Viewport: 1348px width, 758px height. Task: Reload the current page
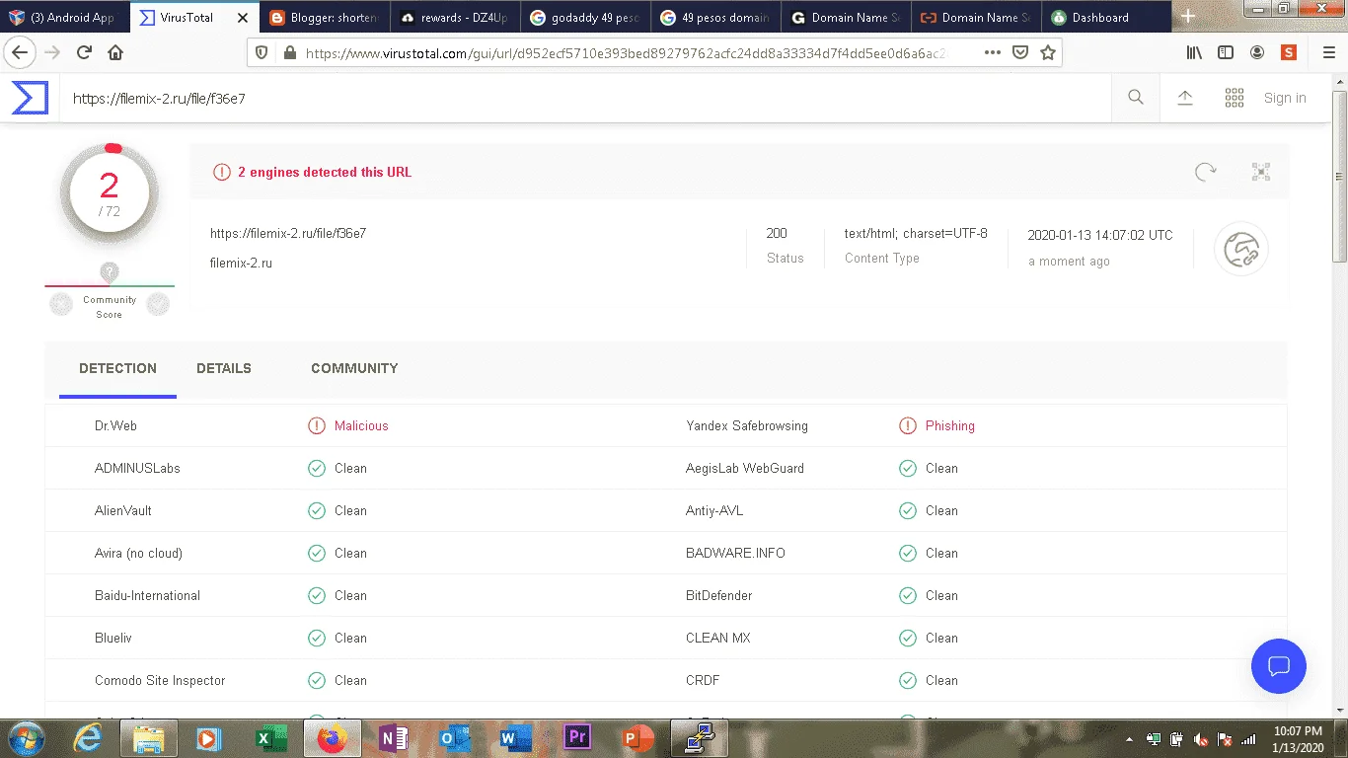[x=84, y=53]
